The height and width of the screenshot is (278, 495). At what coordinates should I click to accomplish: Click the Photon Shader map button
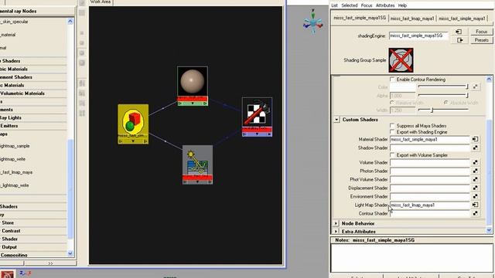(475, 171)
